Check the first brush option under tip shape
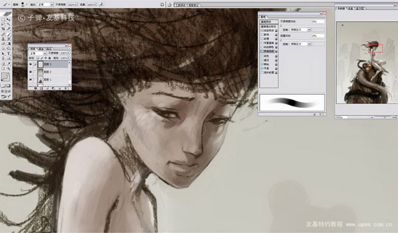The image size is (398, 233). pyautogui.click(x=262, y=30)
